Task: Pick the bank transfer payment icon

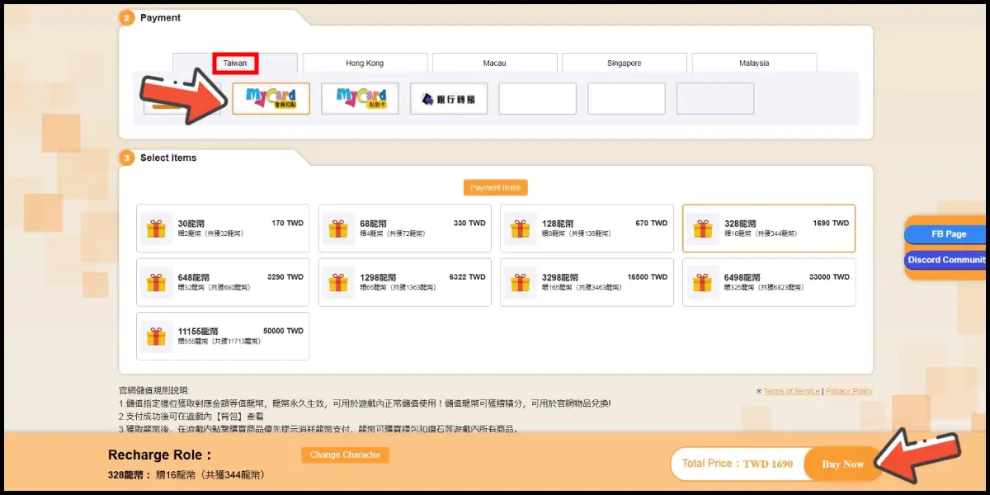Action: click(448, 99)
